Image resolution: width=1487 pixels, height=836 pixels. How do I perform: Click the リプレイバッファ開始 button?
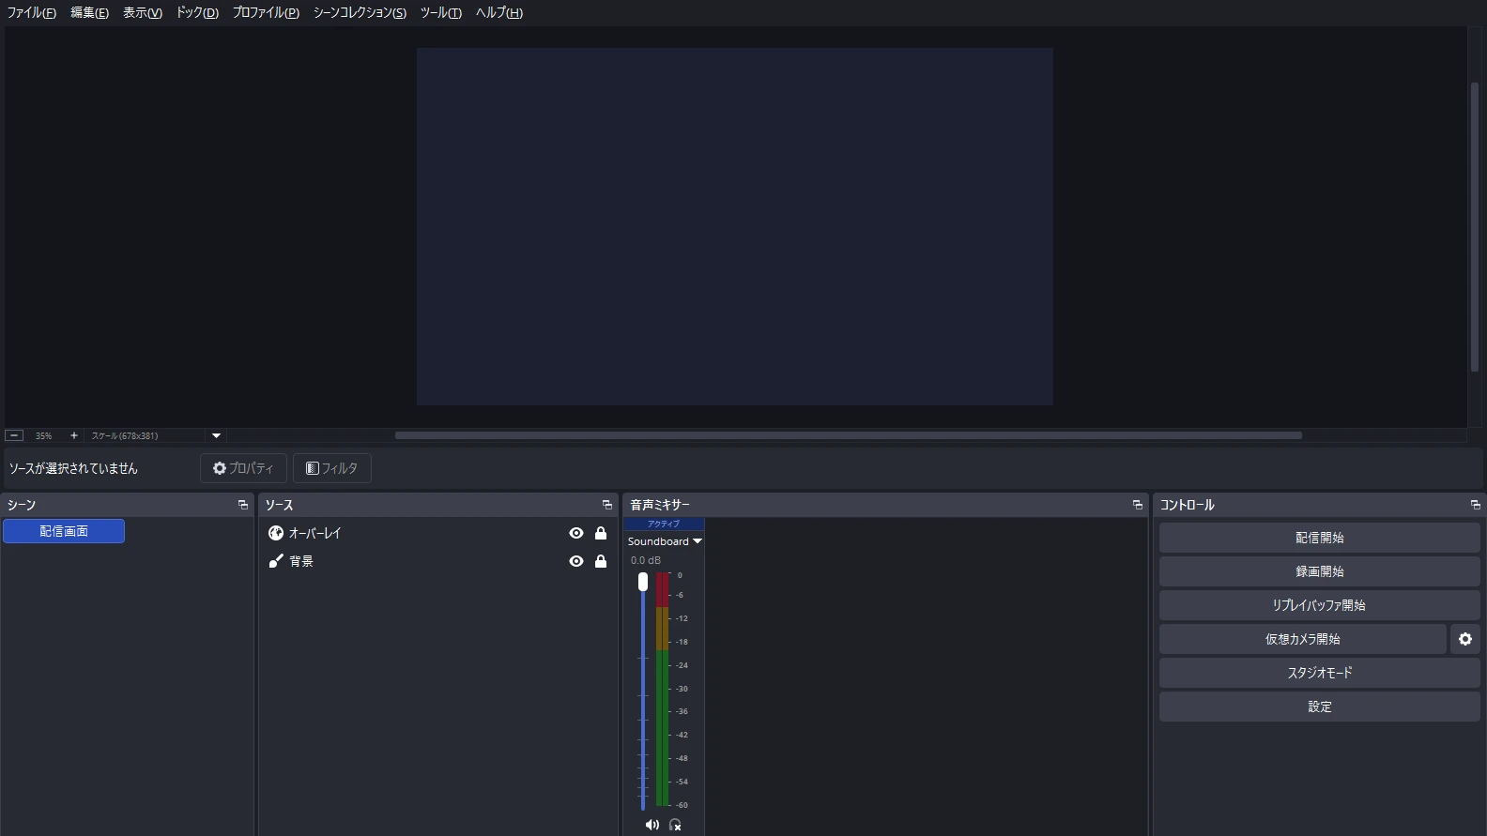[x=1319, y=605]
